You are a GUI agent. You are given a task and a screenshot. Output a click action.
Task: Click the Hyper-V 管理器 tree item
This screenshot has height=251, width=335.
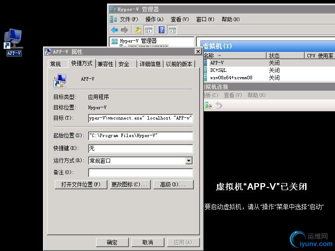pyautogui.click(x=138, y=41)
